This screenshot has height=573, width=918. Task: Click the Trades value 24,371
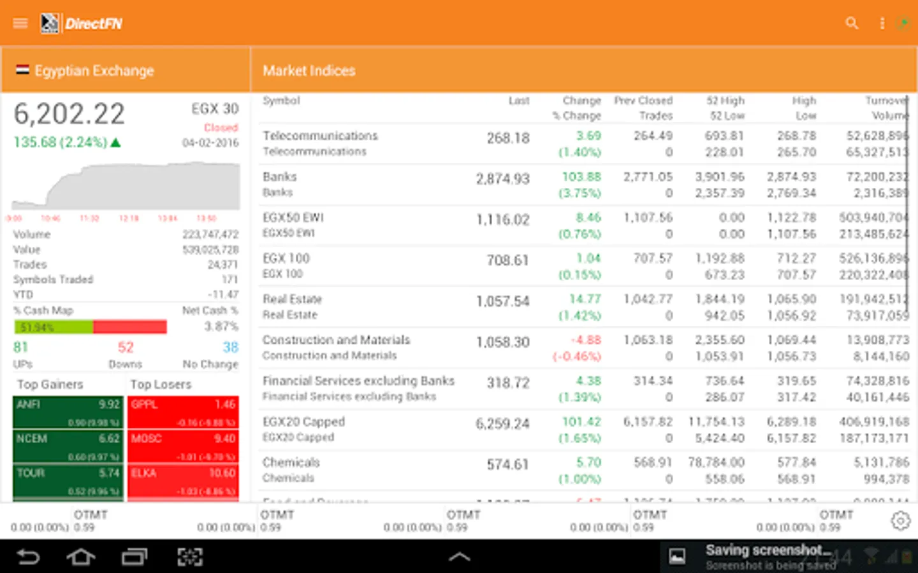pos(222,264)
